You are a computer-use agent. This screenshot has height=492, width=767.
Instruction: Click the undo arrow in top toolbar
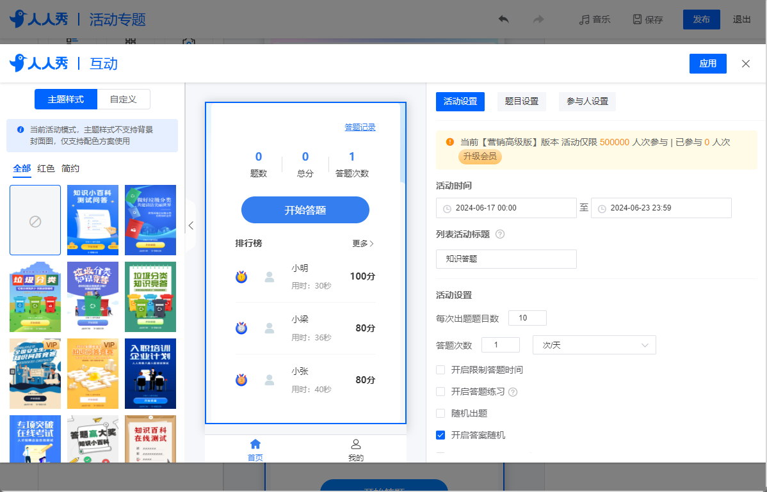pos(503,19)
